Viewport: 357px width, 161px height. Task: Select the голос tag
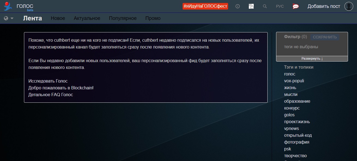pos(290,74)
